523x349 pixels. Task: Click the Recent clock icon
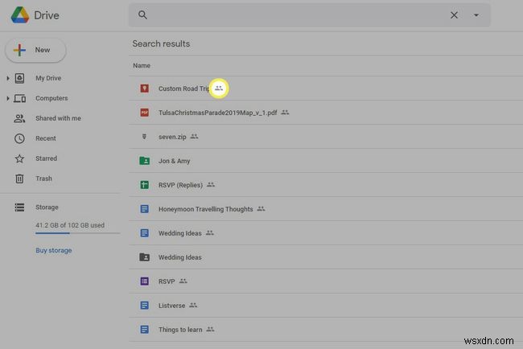[19, 138]
